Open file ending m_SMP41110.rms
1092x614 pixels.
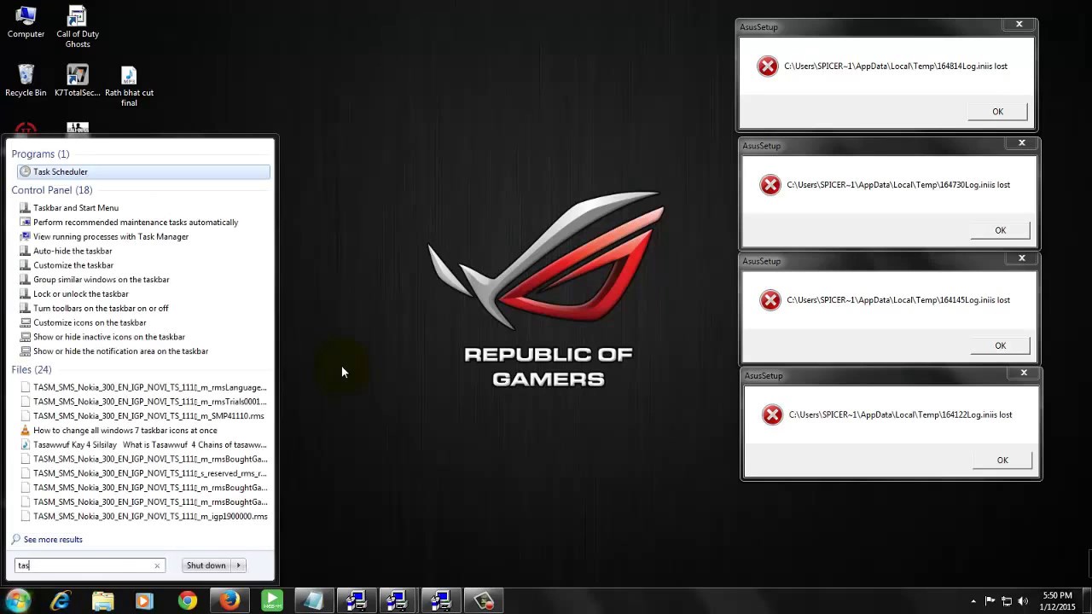click(x=142, y=416)
